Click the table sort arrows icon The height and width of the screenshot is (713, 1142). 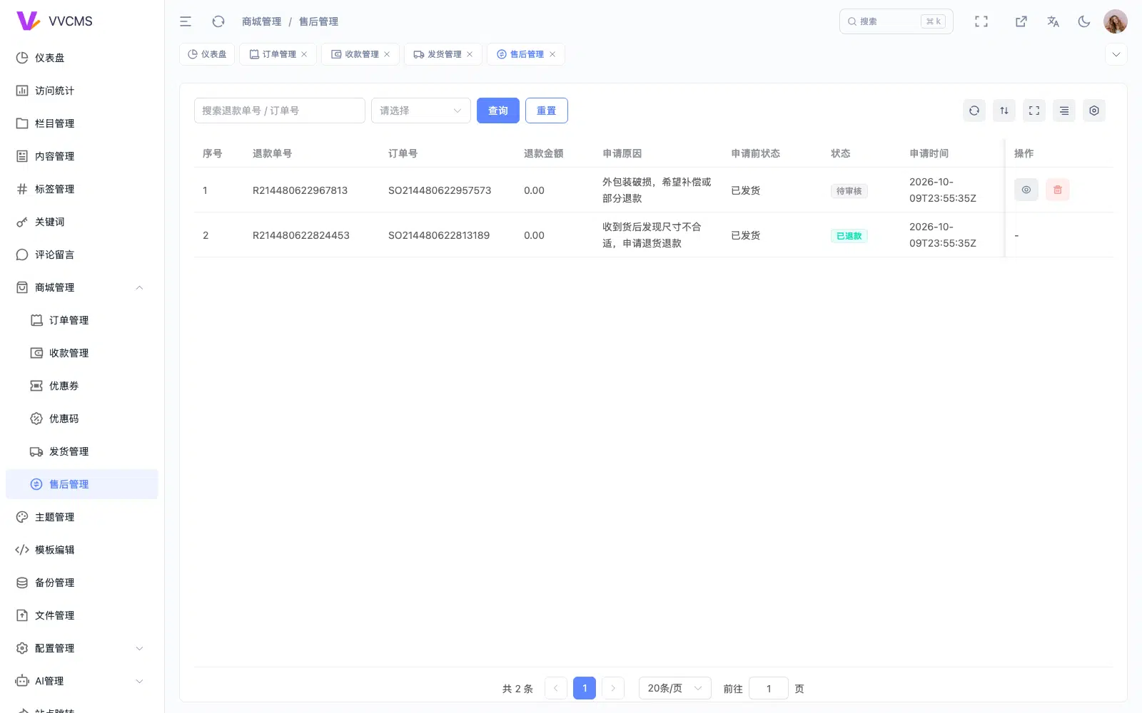click(1004, 111)
